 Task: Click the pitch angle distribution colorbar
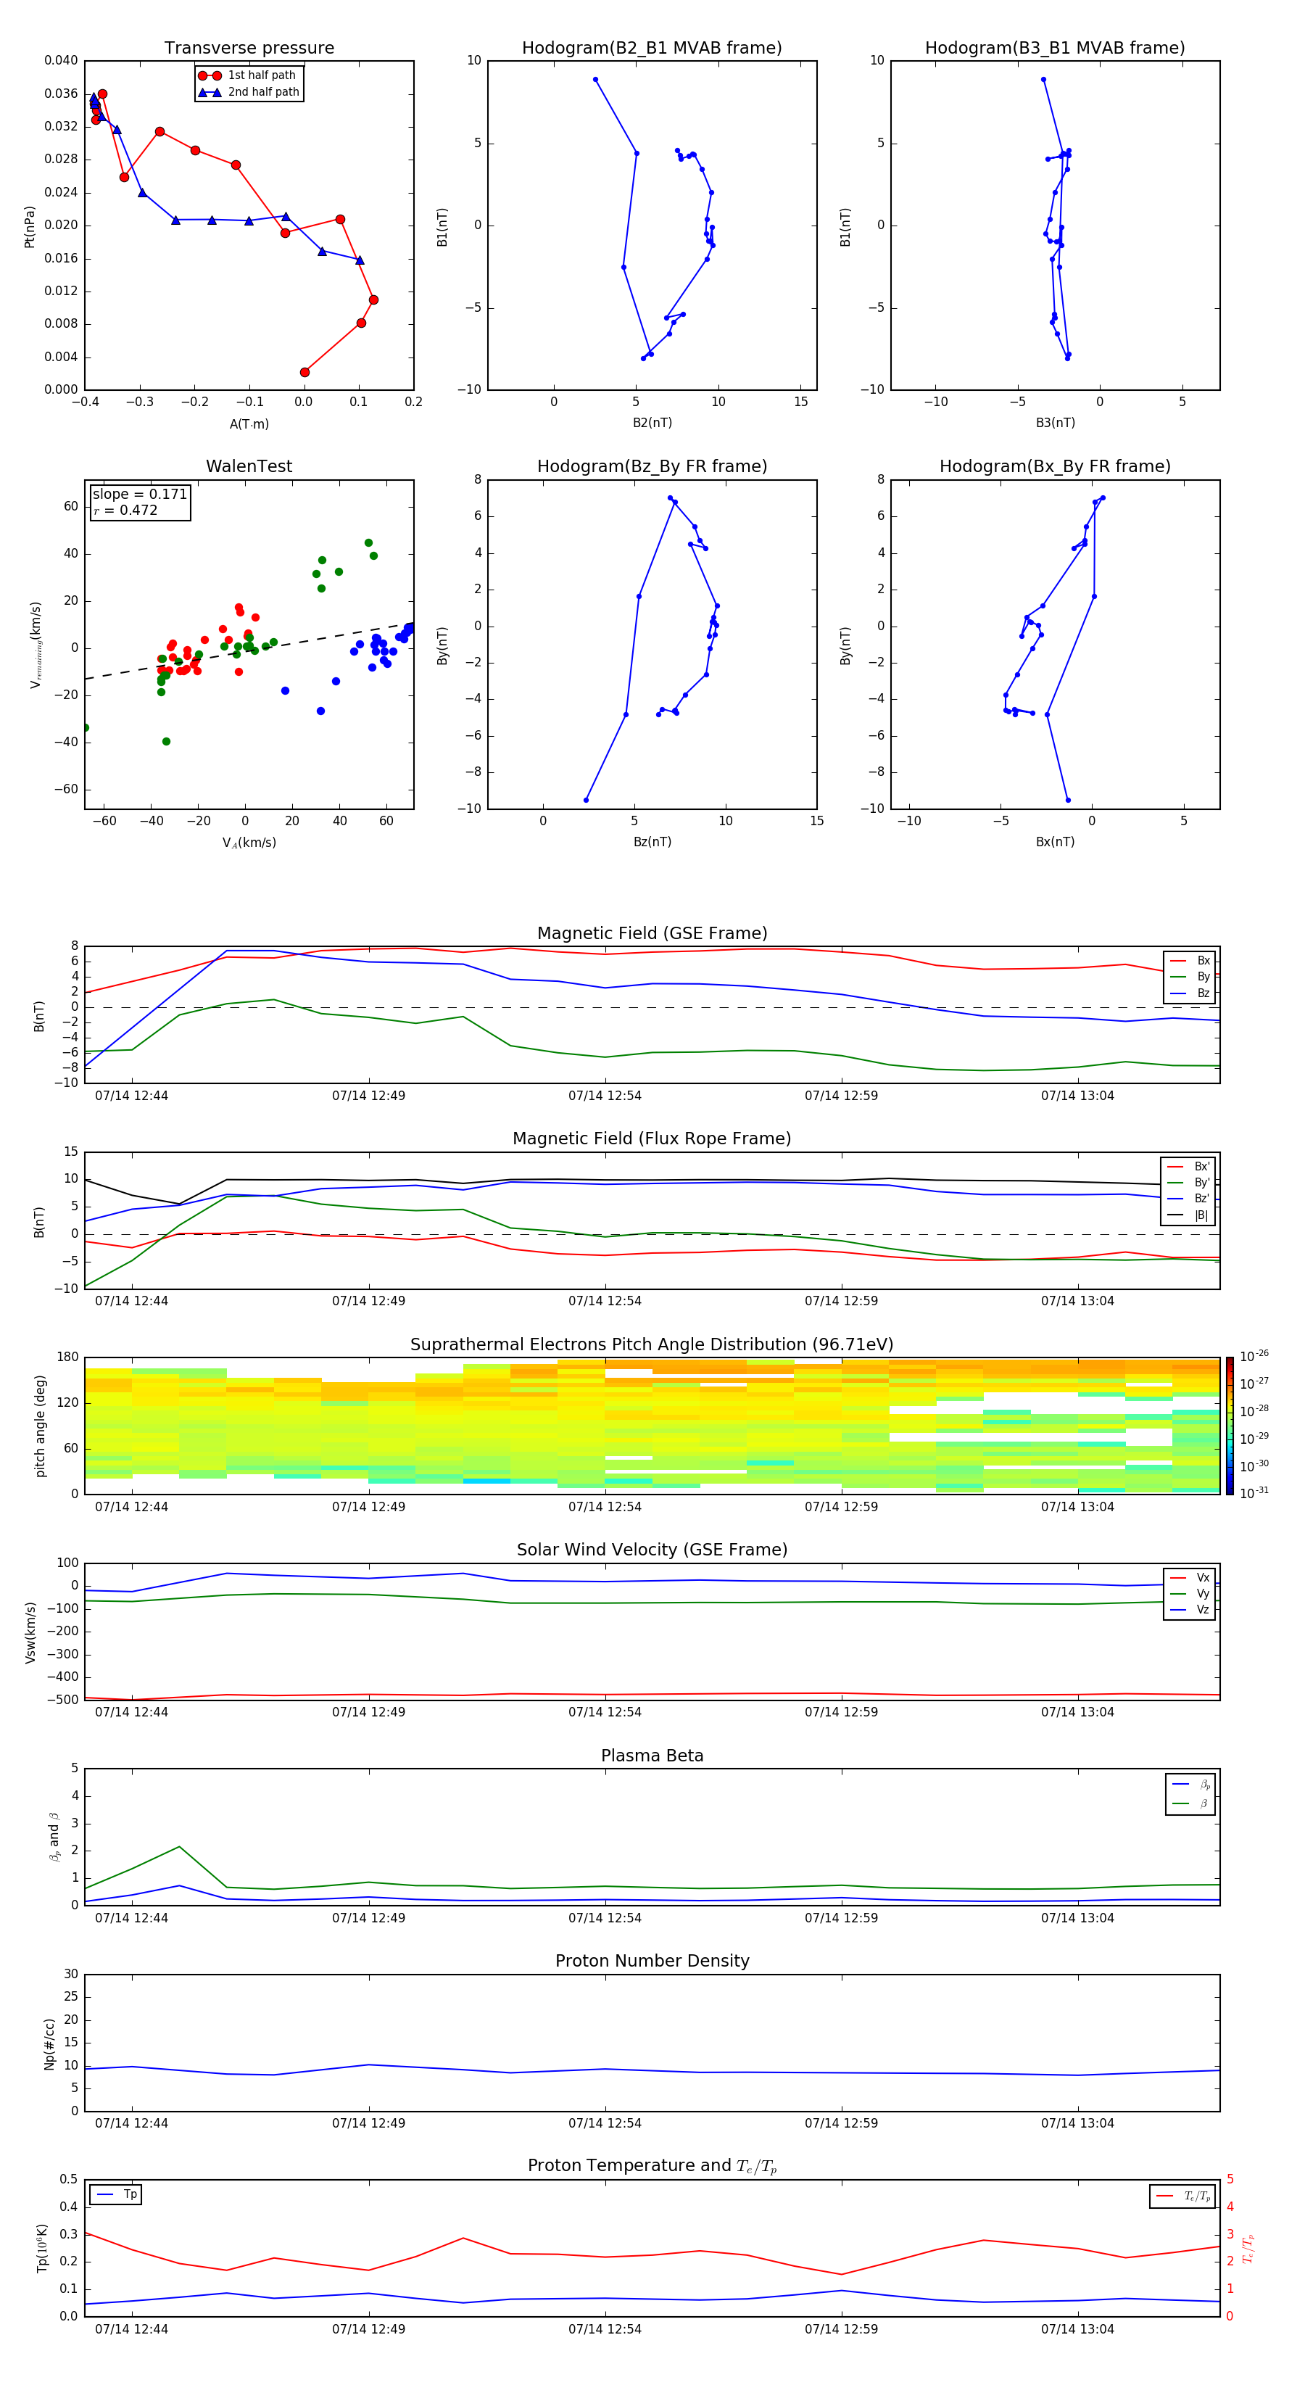1230,1426
